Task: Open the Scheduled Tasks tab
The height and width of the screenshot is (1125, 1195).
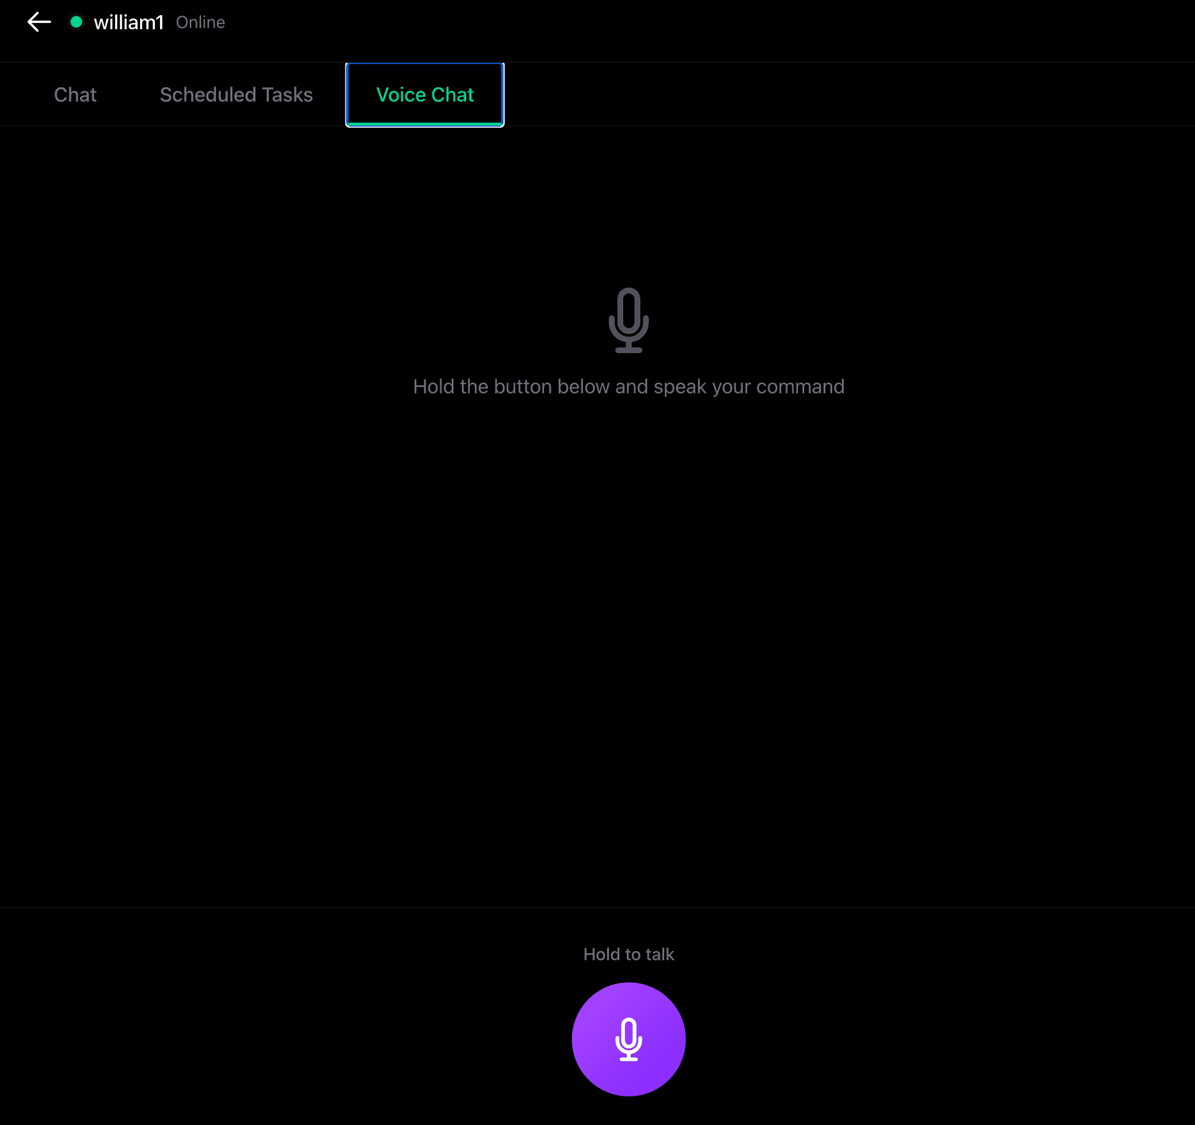Action: tap(236, 95)
